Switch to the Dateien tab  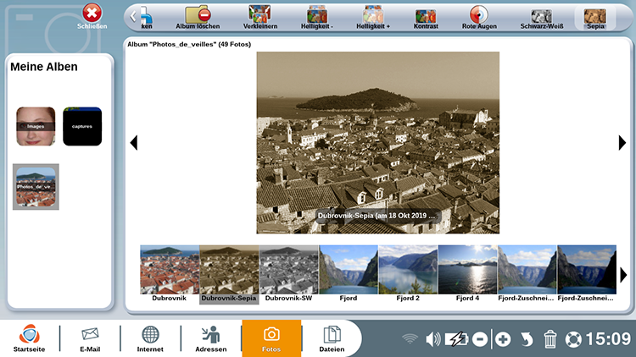332,338
